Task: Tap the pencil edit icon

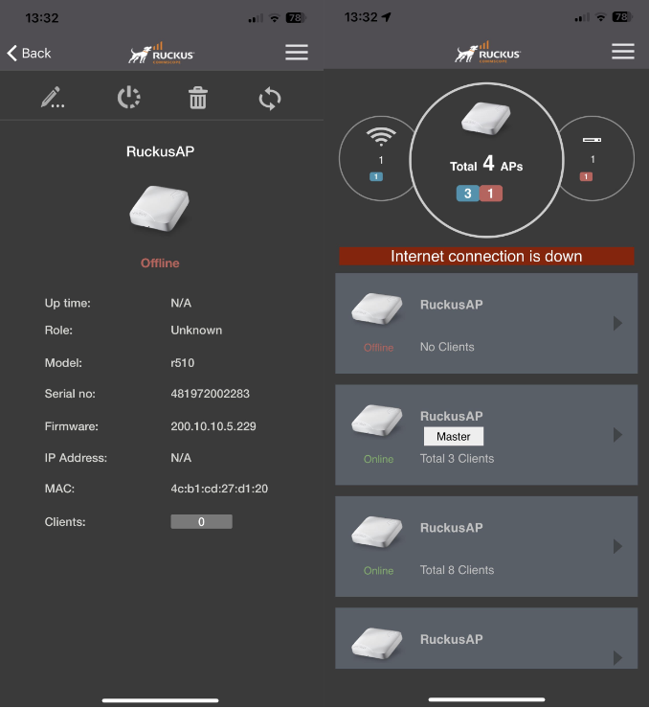Action: click(x=52, y=98)
